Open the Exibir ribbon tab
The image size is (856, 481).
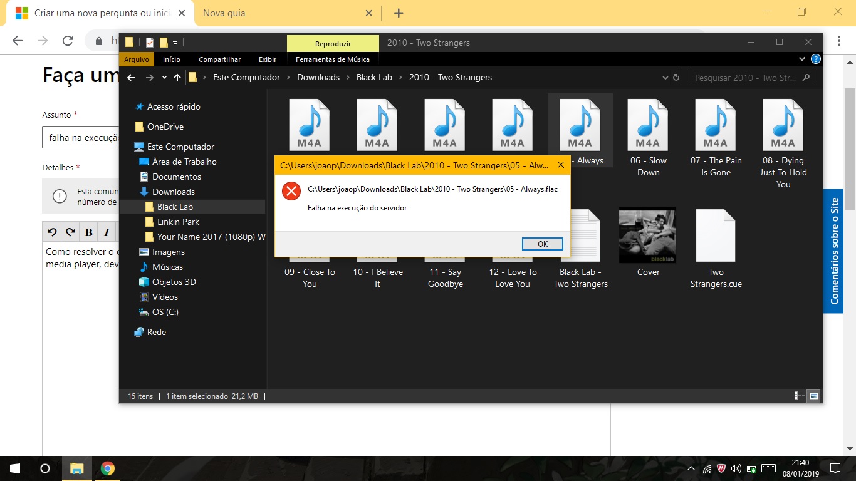[x=268, y=59]
